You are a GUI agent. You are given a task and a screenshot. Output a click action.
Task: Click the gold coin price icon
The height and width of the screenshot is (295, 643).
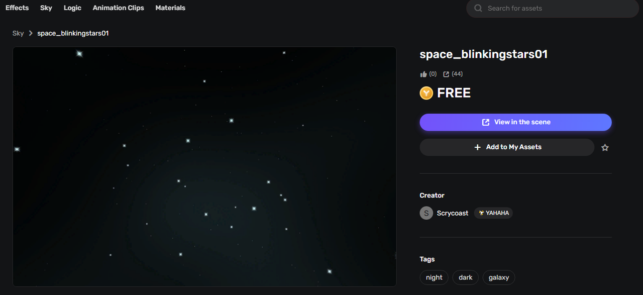426,93
